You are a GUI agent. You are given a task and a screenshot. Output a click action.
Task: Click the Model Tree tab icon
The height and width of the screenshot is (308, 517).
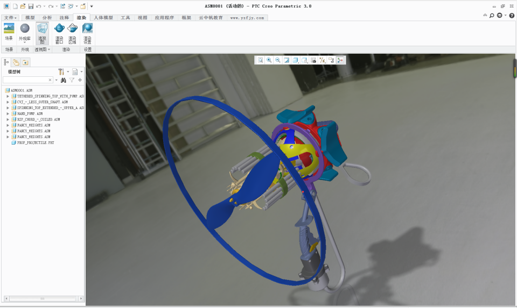6,62
